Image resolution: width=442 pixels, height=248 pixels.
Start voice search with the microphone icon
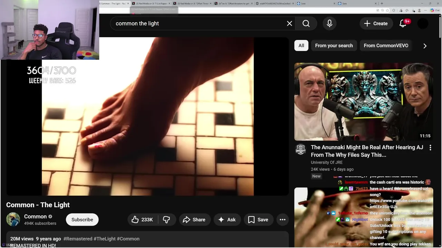pyautogui.click(x=329, y=23)
